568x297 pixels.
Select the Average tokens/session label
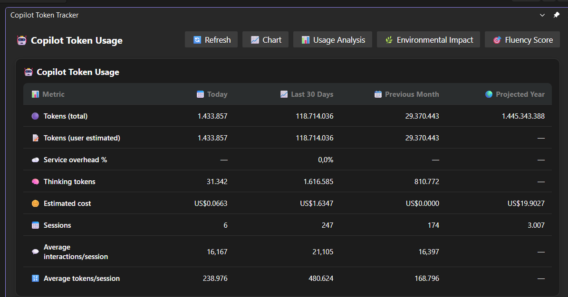click(81, 278)
